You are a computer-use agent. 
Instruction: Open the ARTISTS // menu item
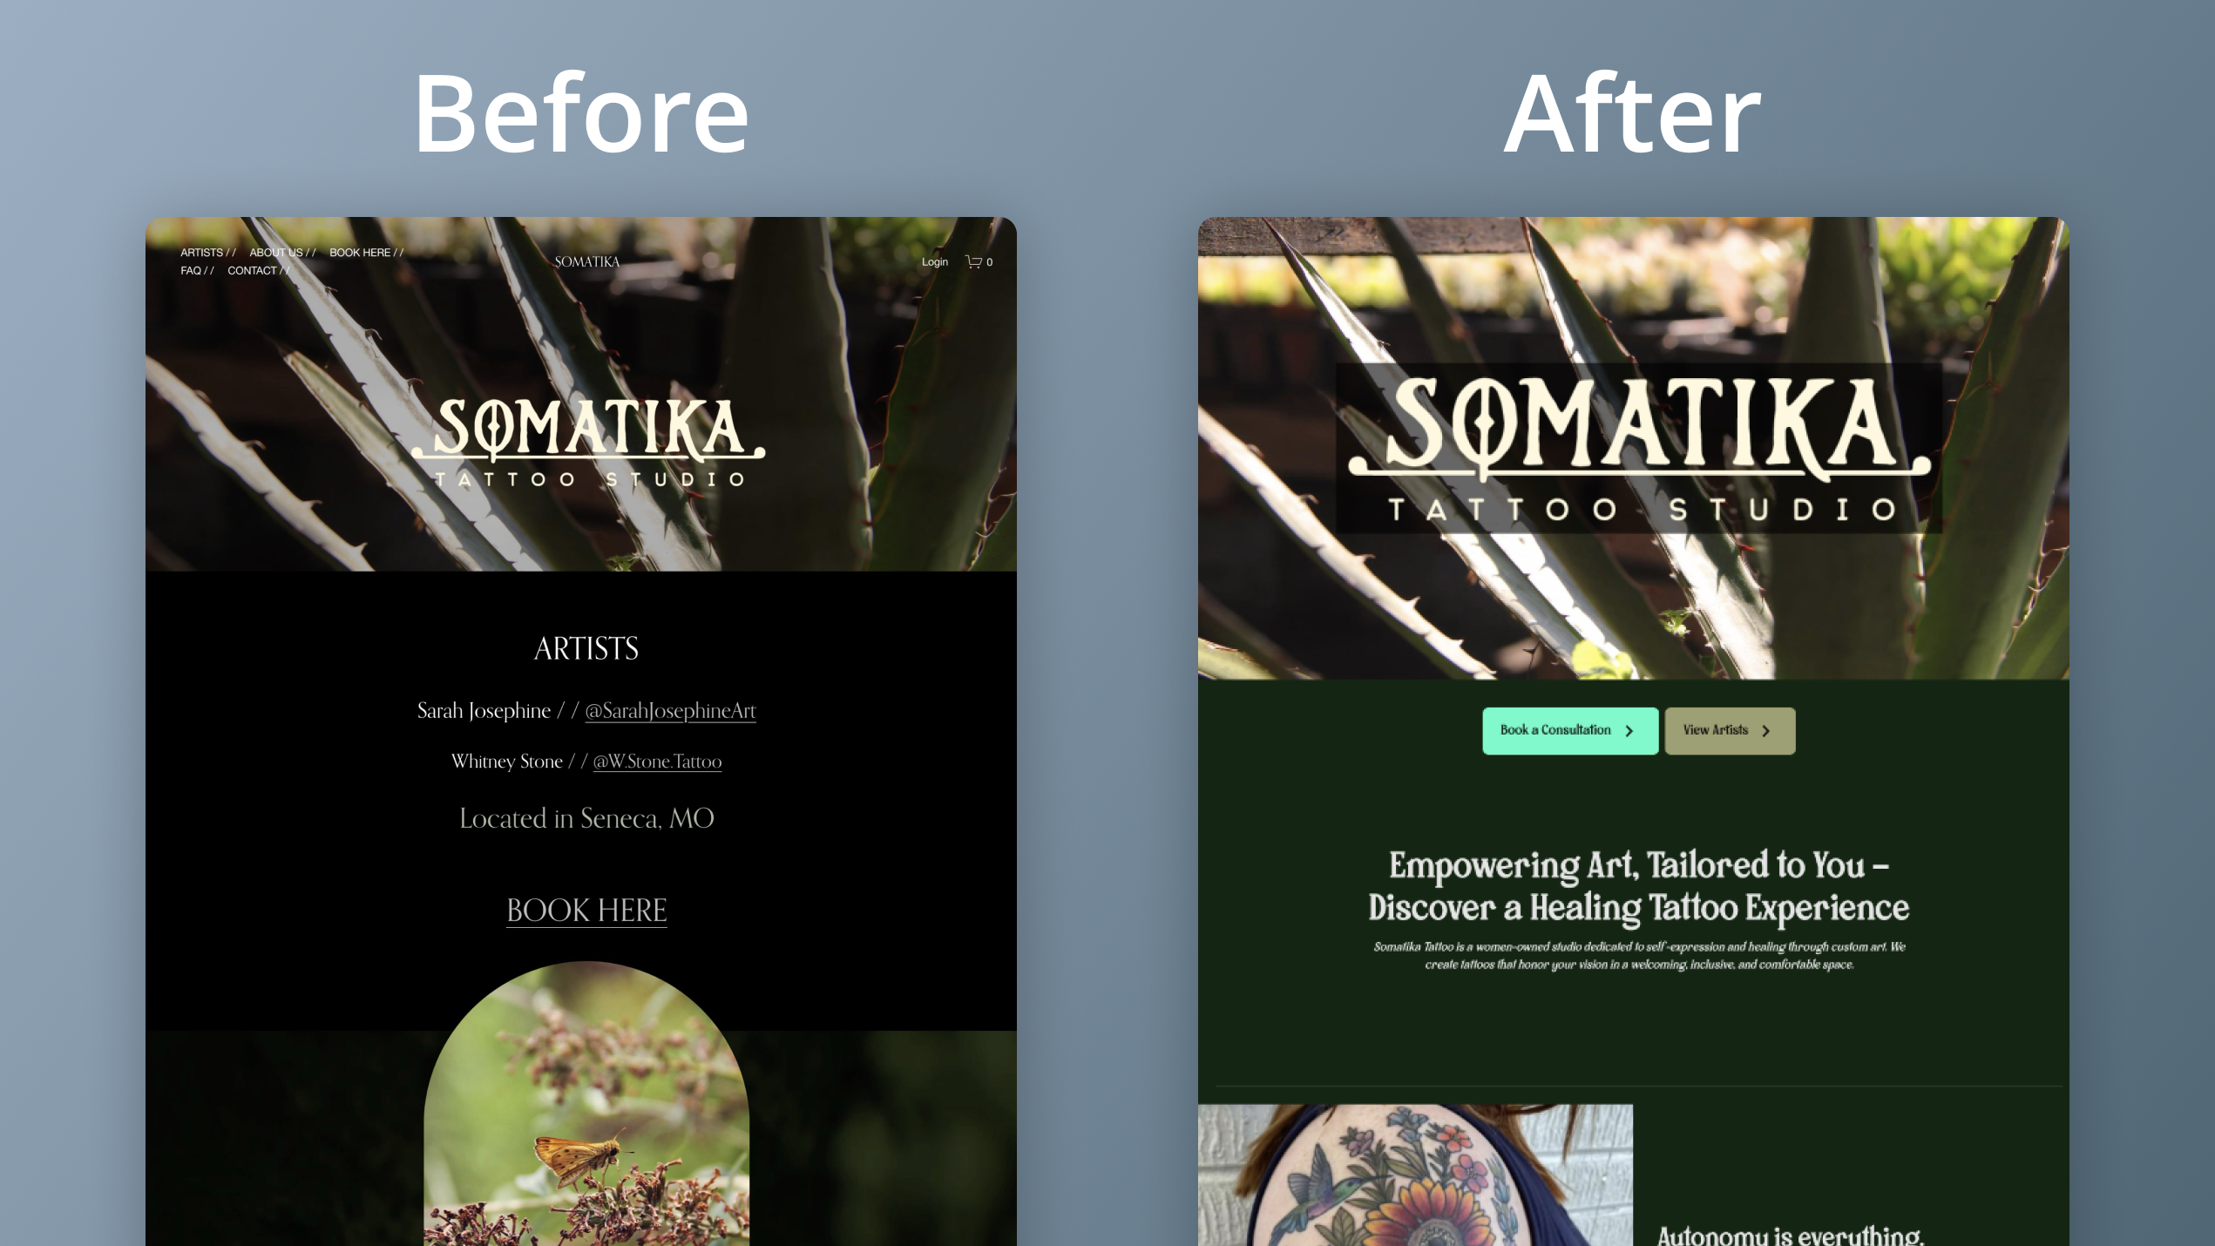(x=207, y=253)
